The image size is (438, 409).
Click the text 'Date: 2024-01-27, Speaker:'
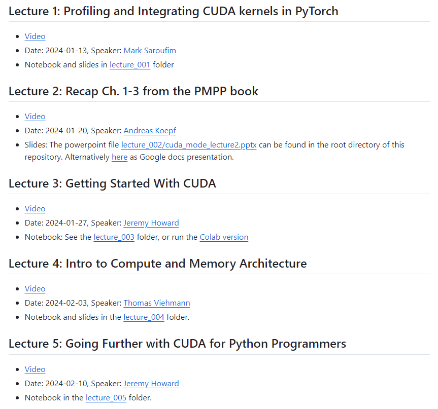pyautogui.click(x=73, y=223)
